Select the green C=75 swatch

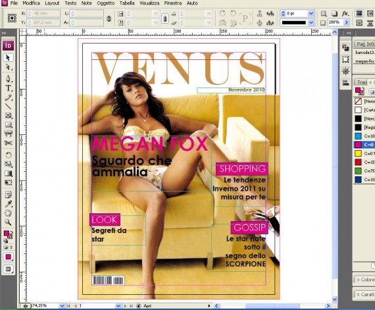point(364,170)
